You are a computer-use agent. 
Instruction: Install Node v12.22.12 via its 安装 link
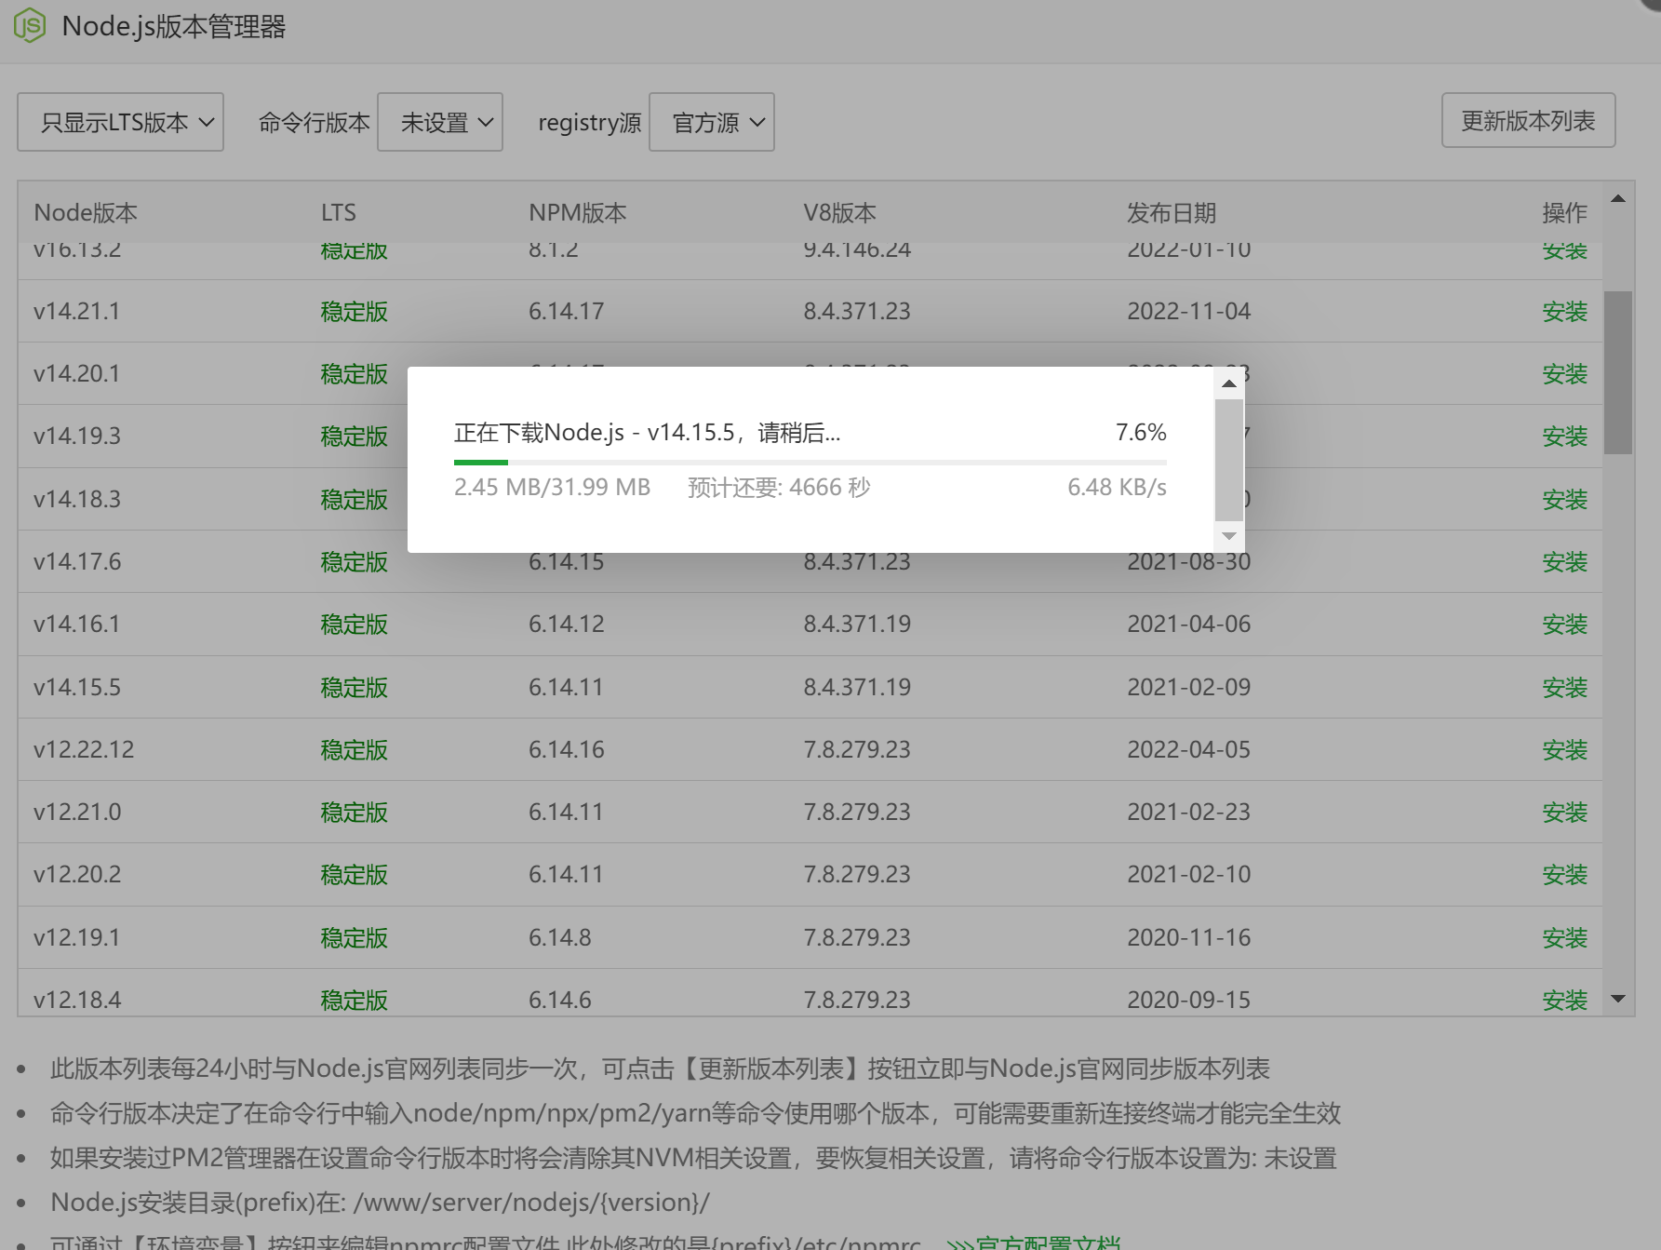pyautogui.click(x=1564, y=749)
